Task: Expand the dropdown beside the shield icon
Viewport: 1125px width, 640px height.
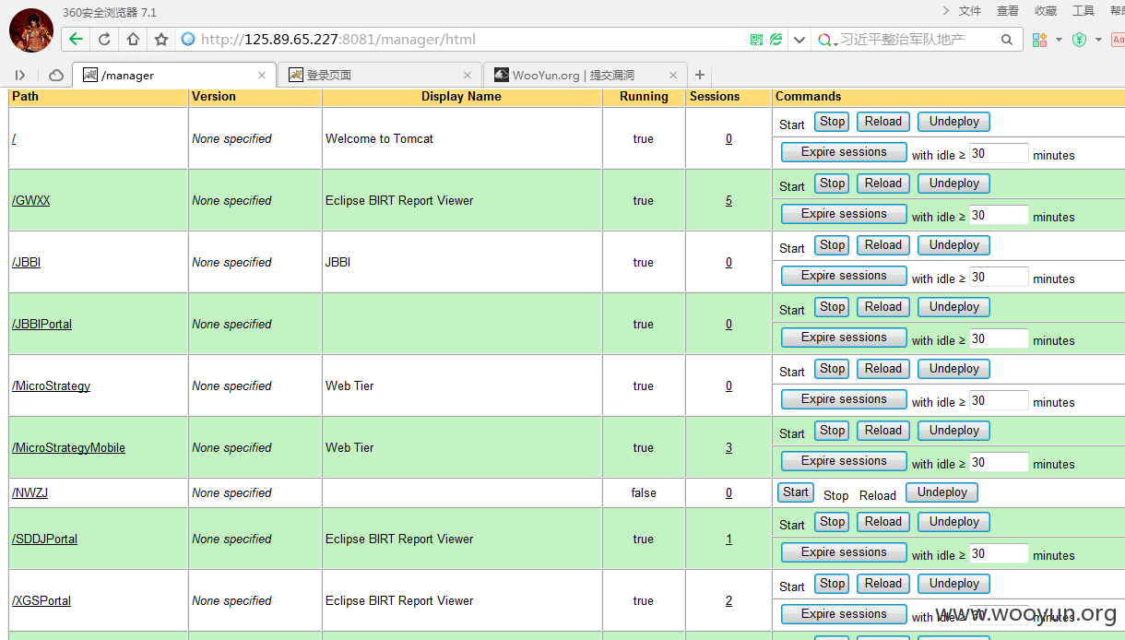Action: tap(1098, 40)
